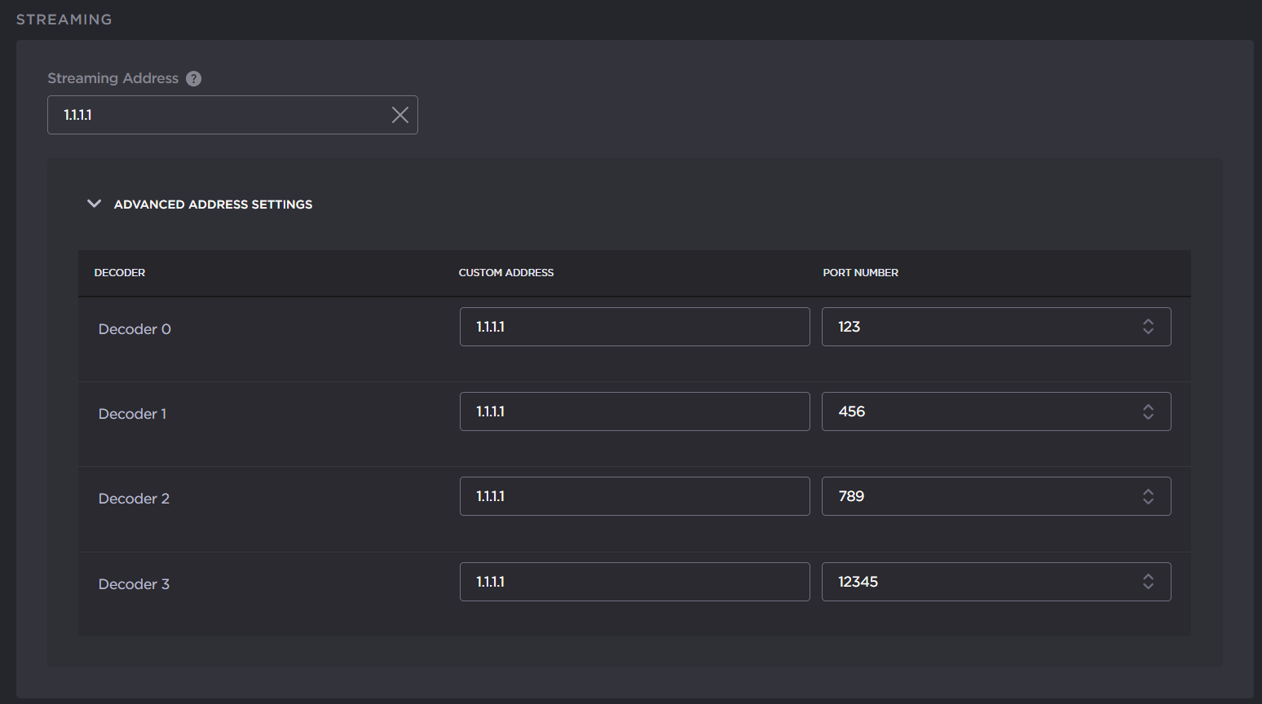Click the stepper arrows on Decoder 1 port

point(1148,411)
